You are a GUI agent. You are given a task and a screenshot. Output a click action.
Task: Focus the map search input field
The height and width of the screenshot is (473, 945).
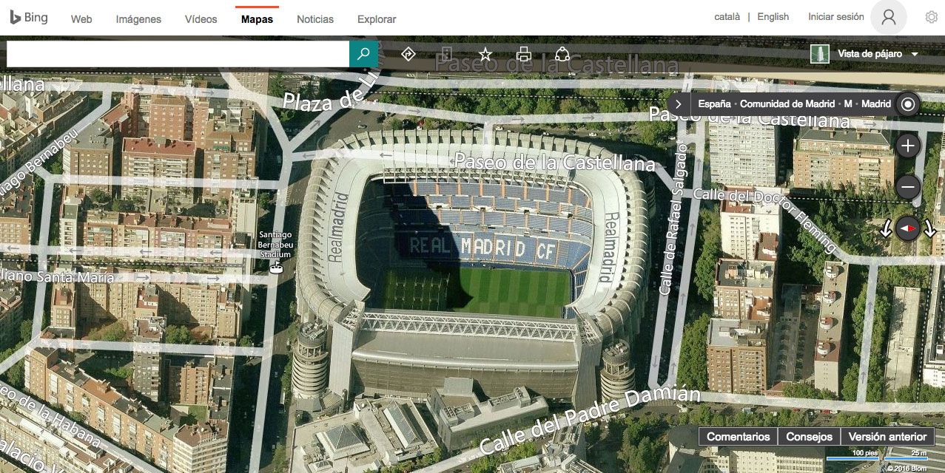point(178,54)
